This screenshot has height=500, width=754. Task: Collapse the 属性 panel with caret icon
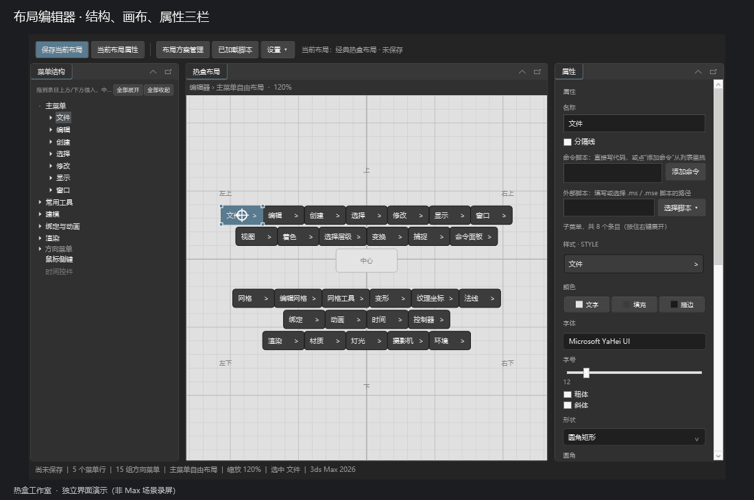[x=698, y=71]
